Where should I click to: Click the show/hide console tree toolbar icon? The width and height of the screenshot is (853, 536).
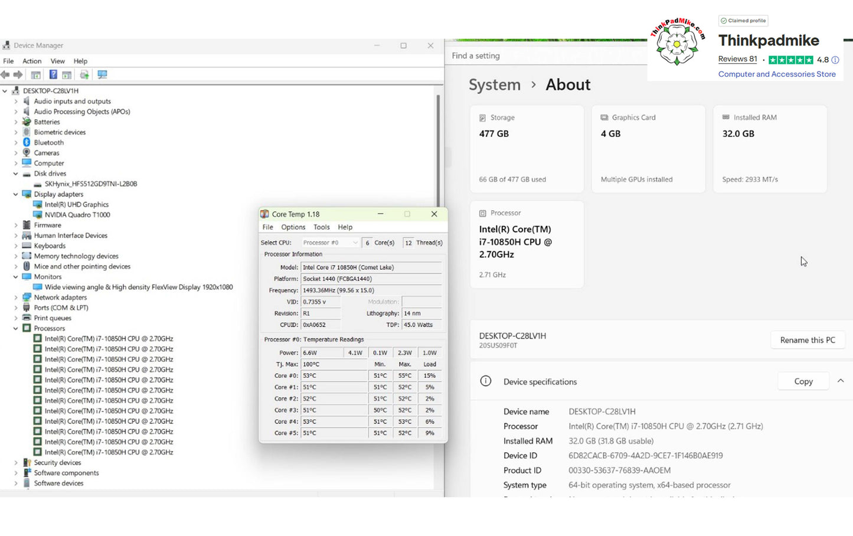[x=36, y=75]
